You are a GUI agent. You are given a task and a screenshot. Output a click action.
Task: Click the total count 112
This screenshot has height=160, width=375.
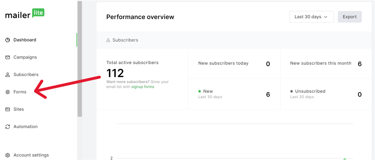115,73
